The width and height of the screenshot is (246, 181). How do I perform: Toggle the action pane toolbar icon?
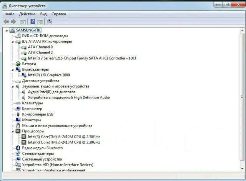[40, 22]
